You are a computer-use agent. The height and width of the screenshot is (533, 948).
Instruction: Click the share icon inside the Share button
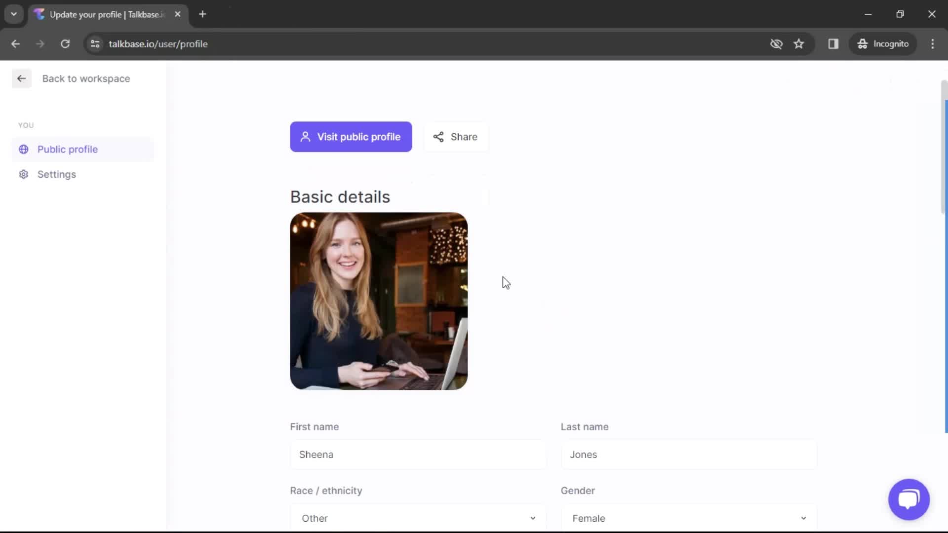[439, 137]
